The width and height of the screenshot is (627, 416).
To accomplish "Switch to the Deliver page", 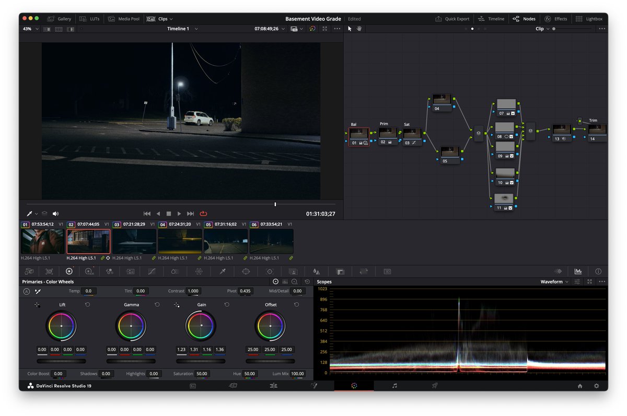I will click(435, 386).
